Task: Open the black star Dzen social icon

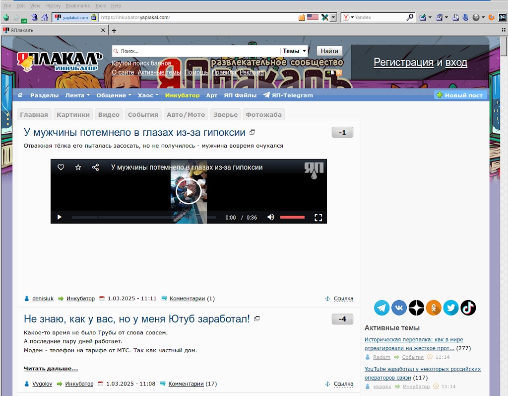Action: tap(416, 308)
